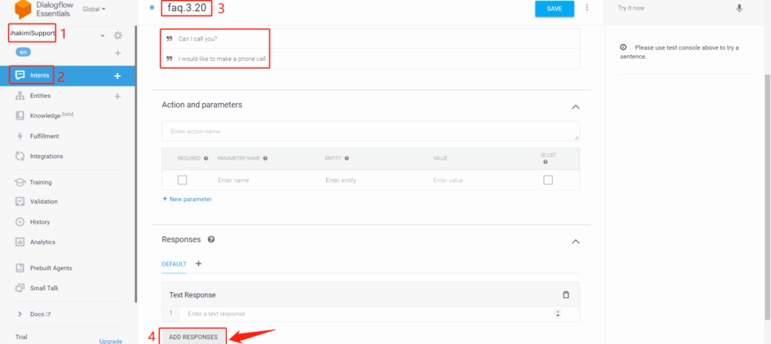Click the SAVE button
This screenshot has height=344, width=771.
(x=554, y=8)
